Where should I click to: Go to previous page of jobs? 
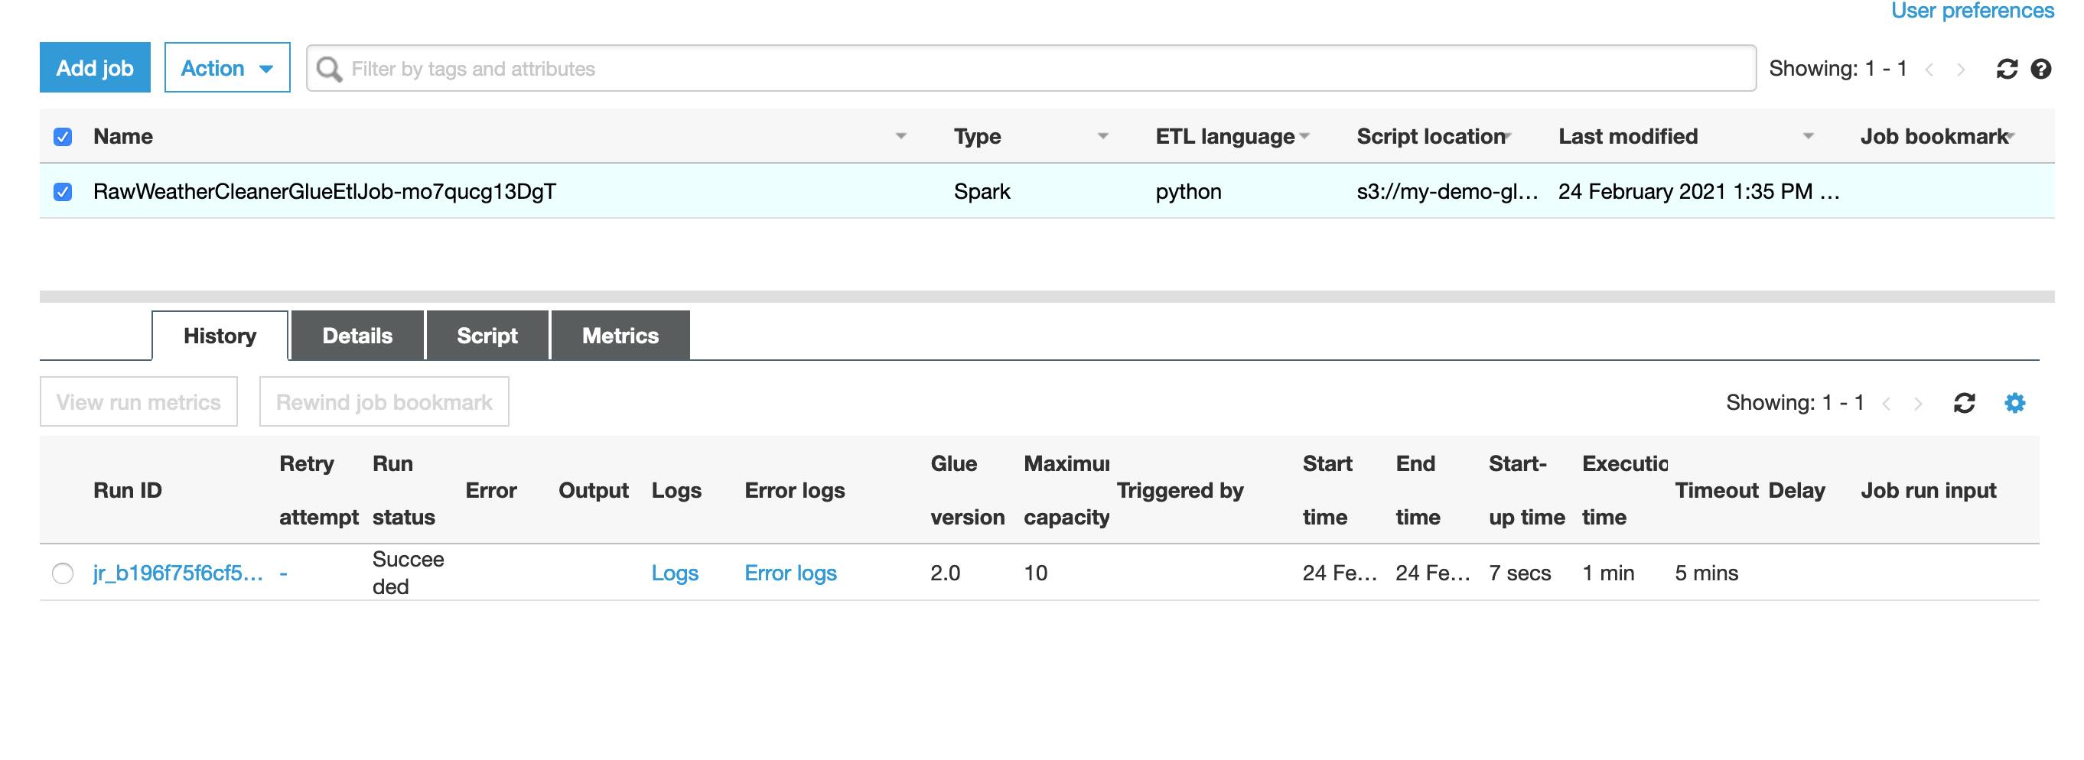coord(1929,70)
